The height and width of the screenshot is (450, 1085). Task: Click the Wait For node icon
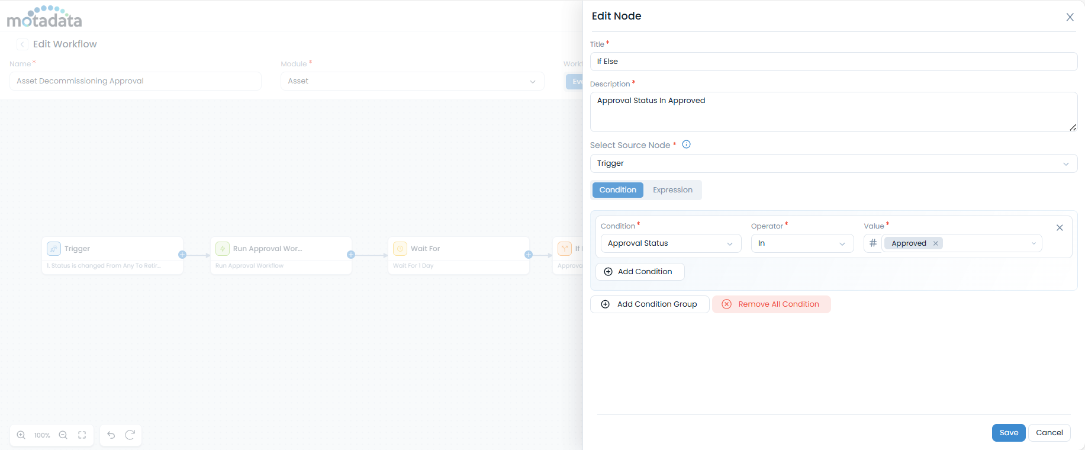tap(400, 249)
